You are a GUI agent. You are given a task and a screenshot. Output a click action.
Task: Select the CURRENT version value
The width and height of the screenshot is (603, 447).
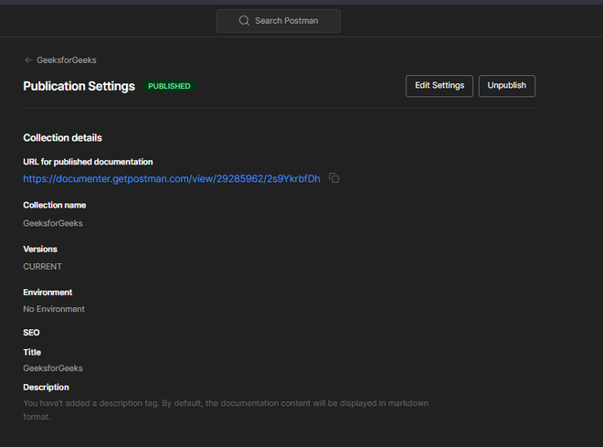(42, 266)
